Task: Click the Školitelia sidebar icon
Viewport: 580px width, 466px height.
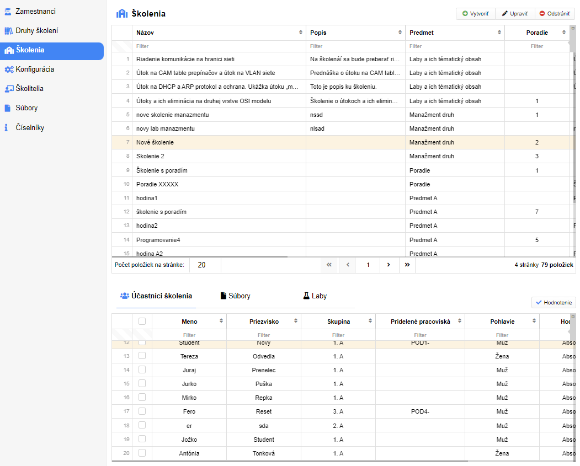Action: (9, 89)
